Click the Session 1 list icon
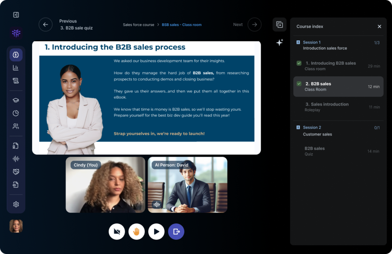 [298, 42]
